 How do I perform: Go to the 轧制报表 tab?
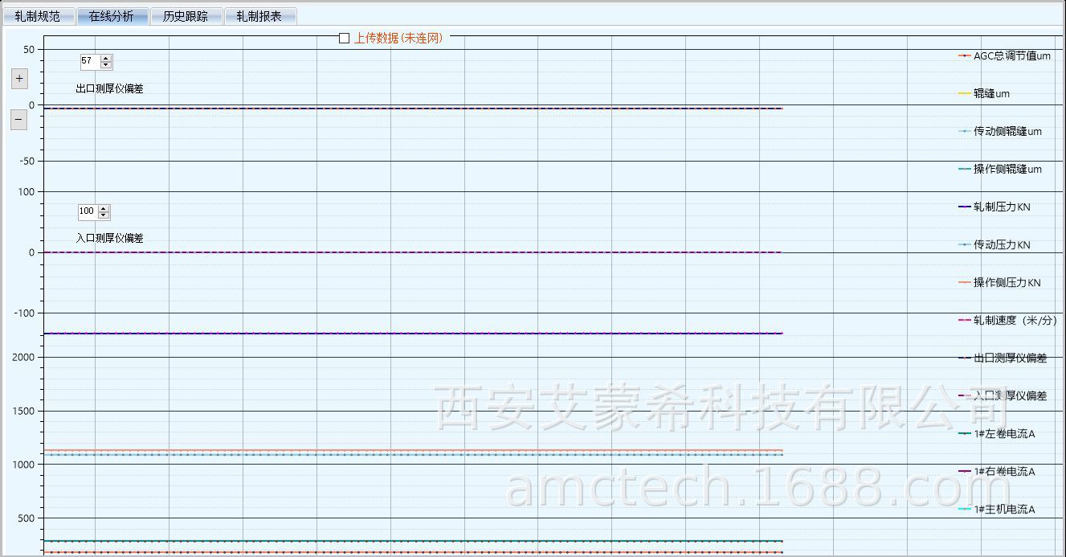259,16
